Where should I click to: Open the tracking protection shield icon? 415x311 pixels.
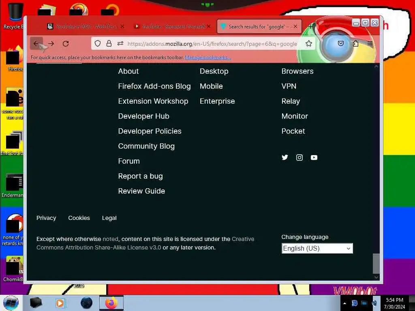[x=98, y=44]
